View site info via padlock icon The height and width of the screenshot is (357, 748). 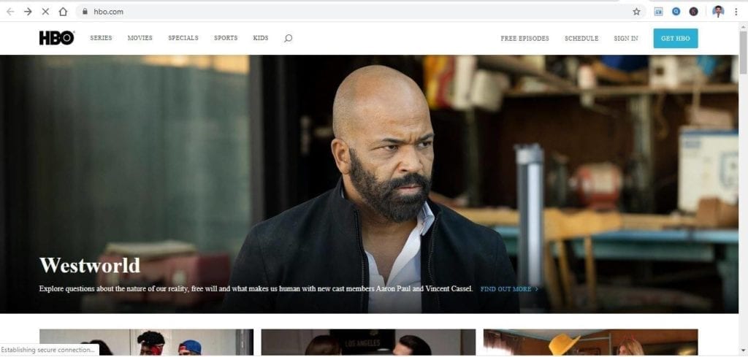click(85, 12)
